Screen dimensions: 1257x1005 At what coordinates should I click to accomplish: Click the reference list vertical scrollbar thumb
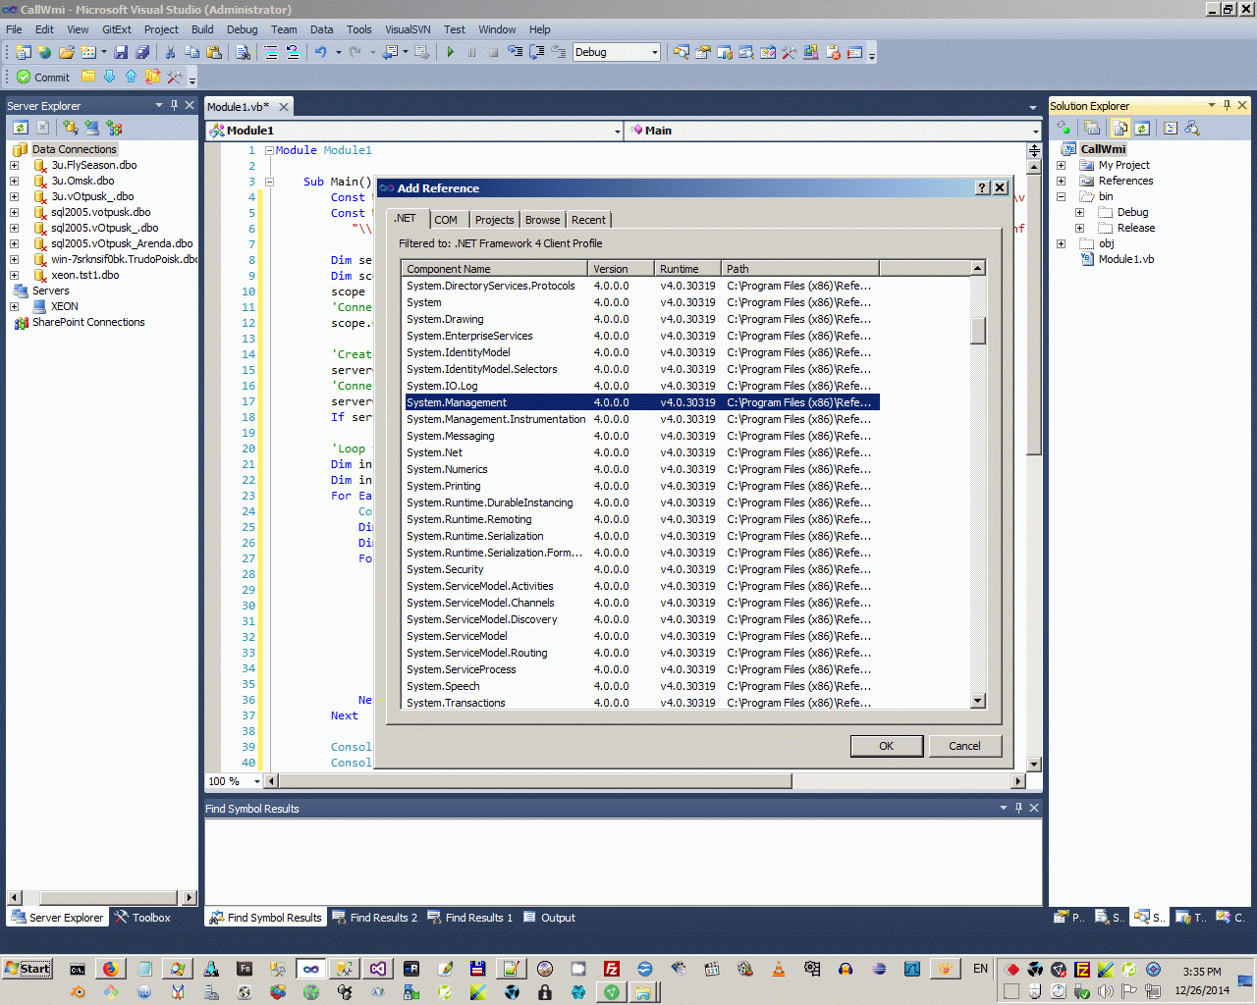(x=978, y=331)
